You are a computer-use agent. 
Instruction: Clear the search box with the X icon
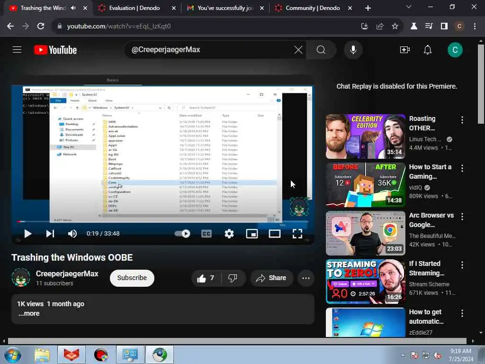[298, 49]
